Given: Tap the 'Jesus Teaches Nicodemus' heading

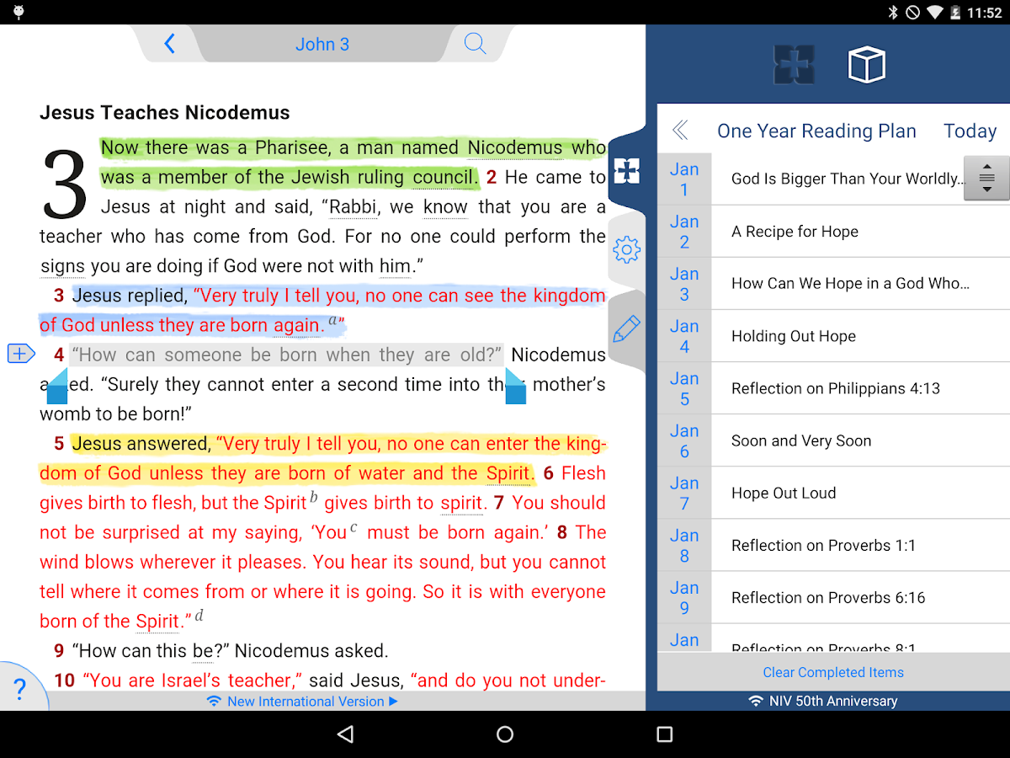Looking at the screenshot, I should pos(165,113).
